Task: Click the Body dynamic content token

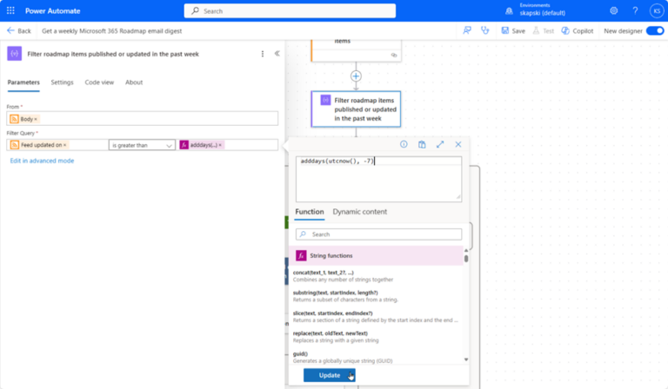Action: click(x=24, y=119)
